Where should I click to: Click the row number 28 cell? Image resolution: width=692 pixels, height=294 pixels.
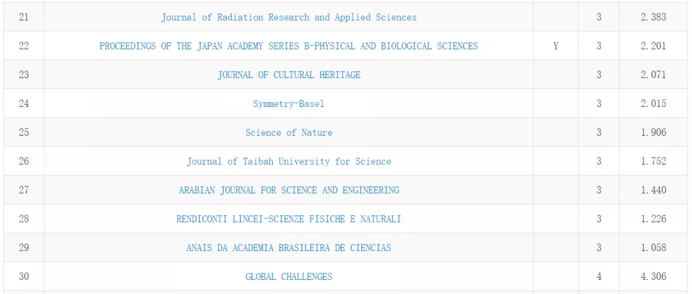coord(24,219)
